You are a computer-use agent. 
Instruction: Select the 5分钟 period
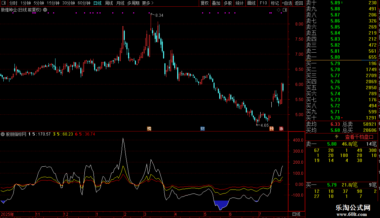pos(39,3)
